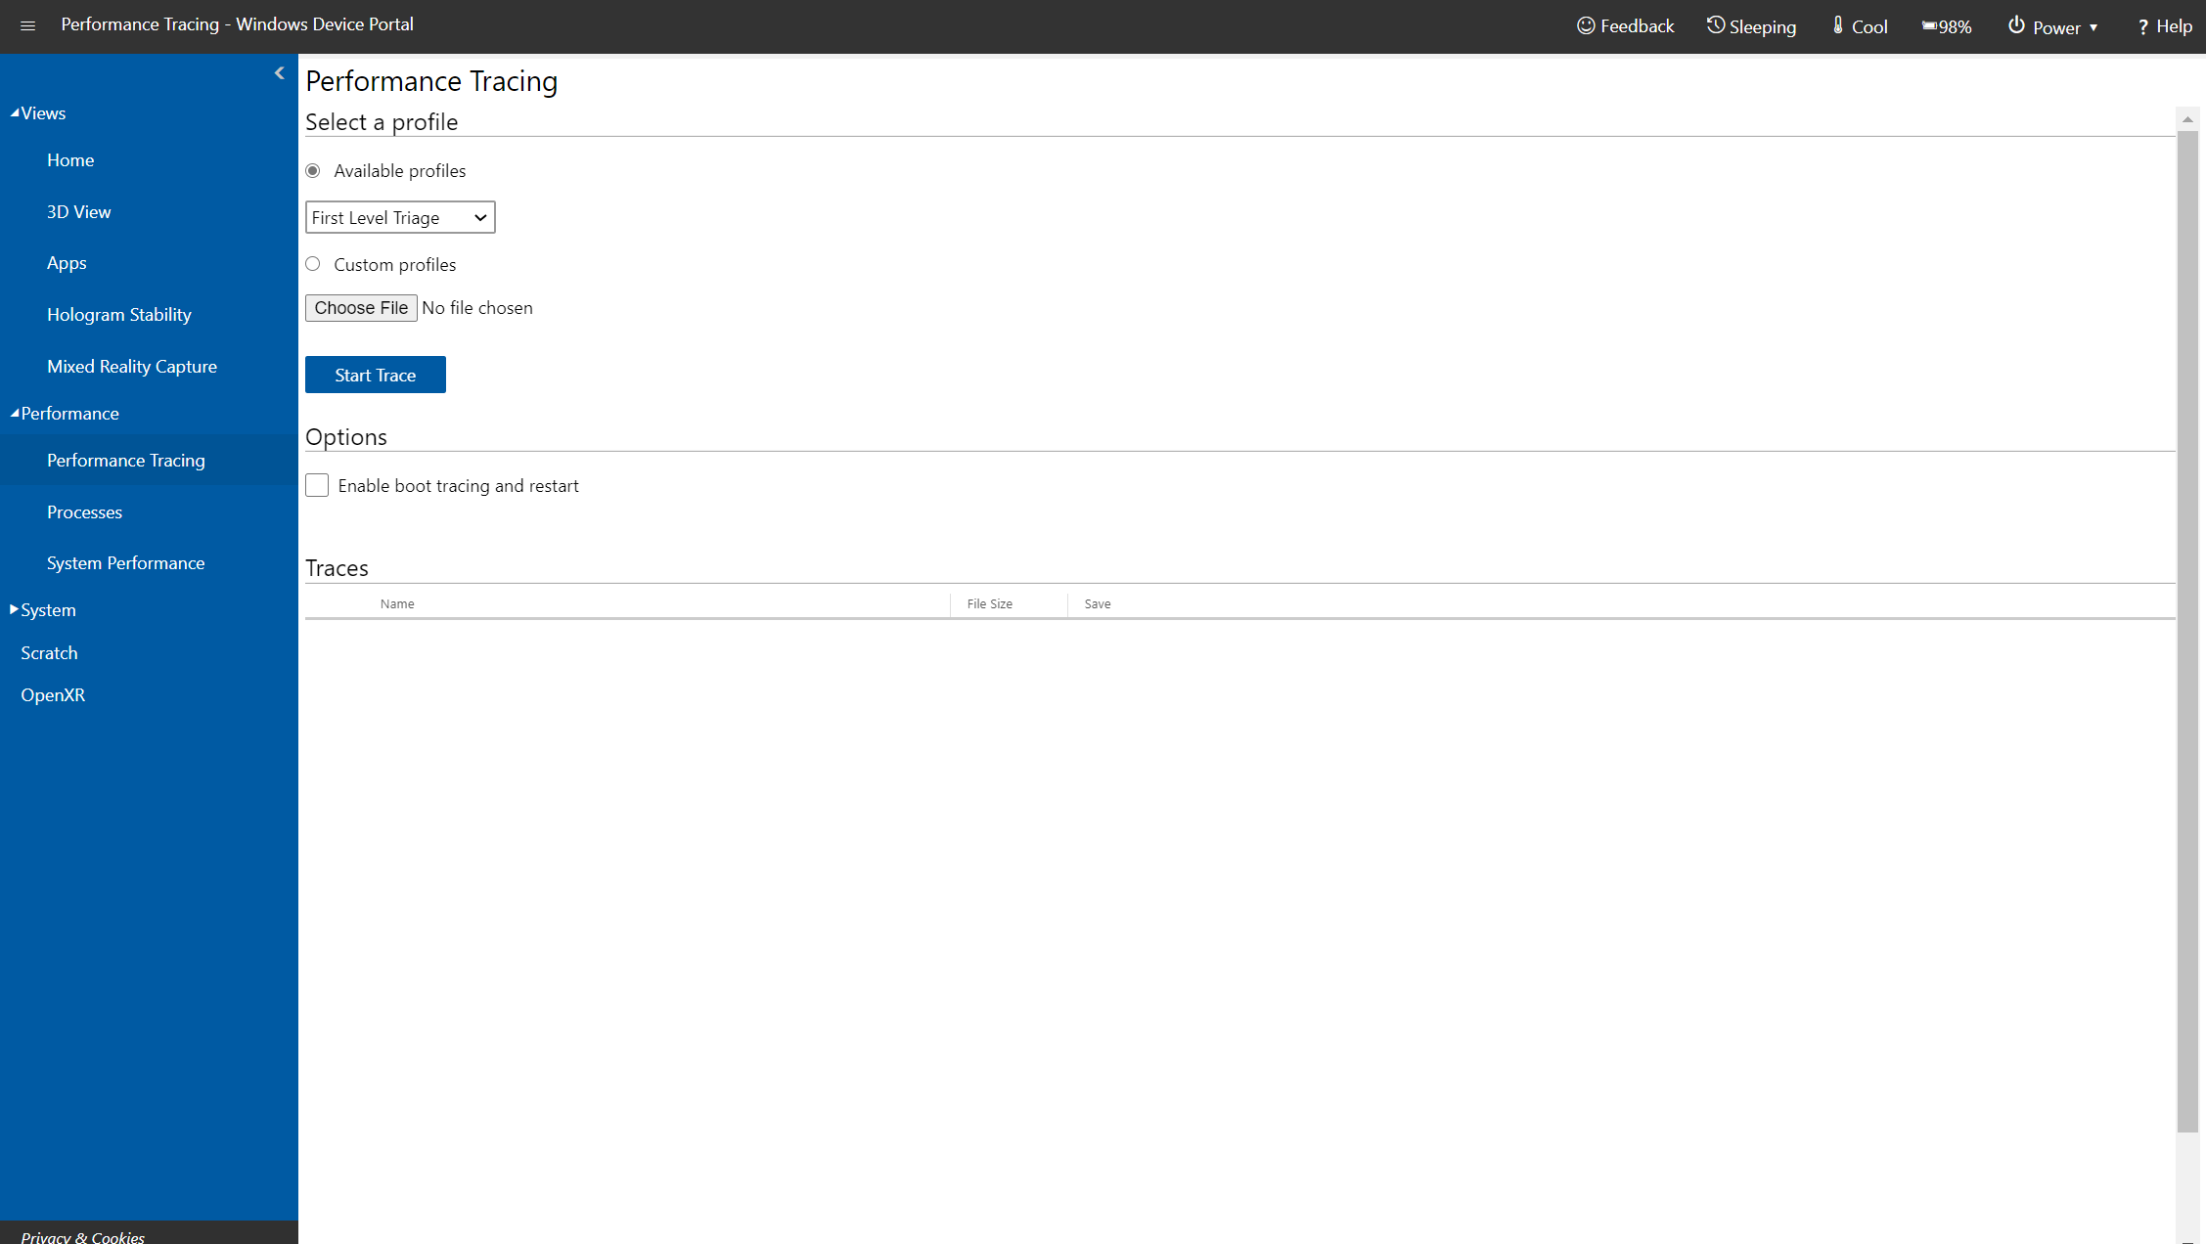Open the Views section in sidebar
Viewport: 2206px width, 1244px height.
point(39,112)
